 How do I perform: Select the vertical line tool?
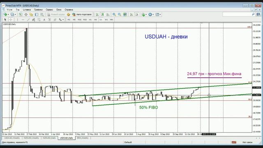coord(17,20)
